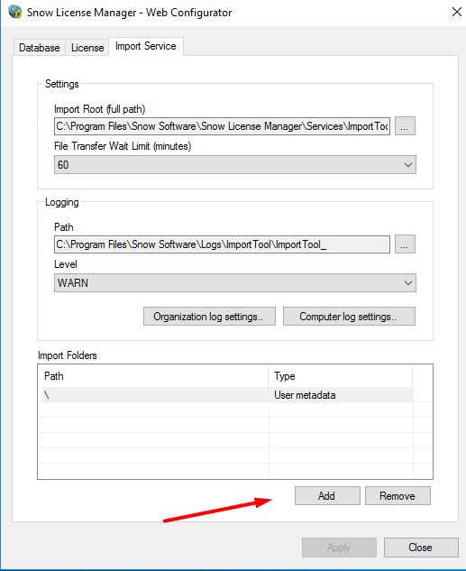Select the Import Service tab
The width and height of the screenshot is (466, 571).
tap(146, 46)
